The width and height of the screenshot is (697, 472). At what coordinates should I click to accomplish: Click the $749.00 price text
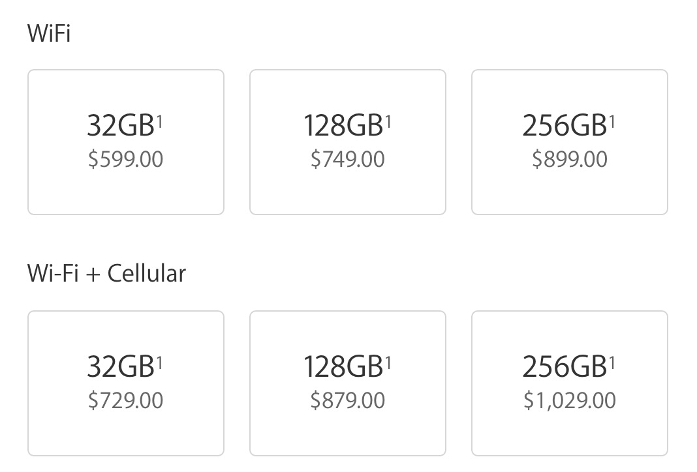pos(347,160)
